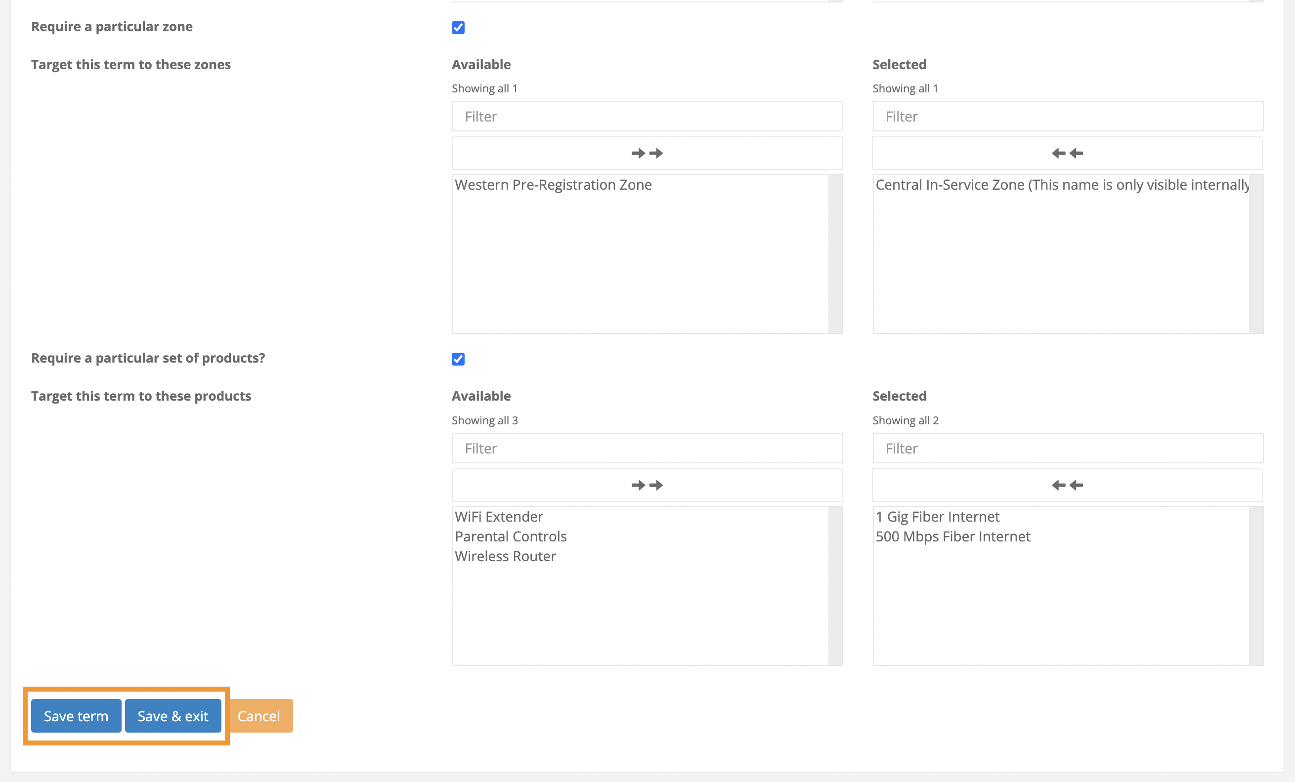
Task: Focus the available zones Filter field
Action: click(x=647, y=116)
